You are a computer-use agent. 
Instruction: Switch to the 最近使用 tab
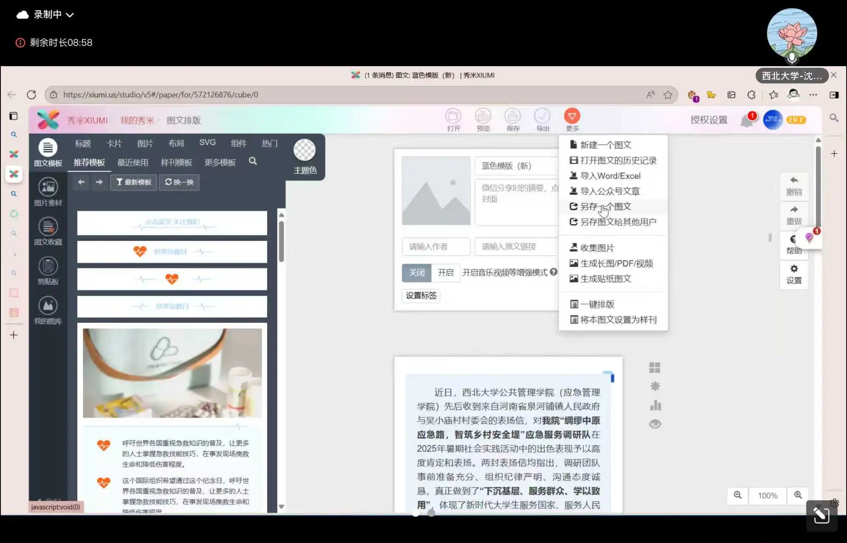point(132,162)
